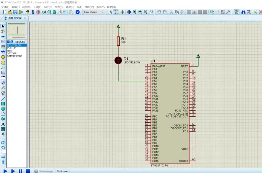Click the Stop simulation button
The height and width of the screenshot is (173, 262).
point(28,171)
